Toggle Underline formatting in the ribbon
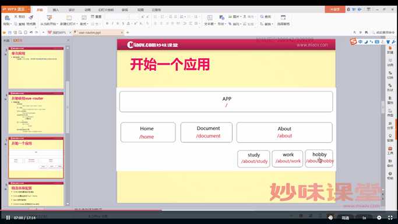Image resolution: width=398 pixels, height=224 pixels. pyautogui.click(x=118, y=23)
